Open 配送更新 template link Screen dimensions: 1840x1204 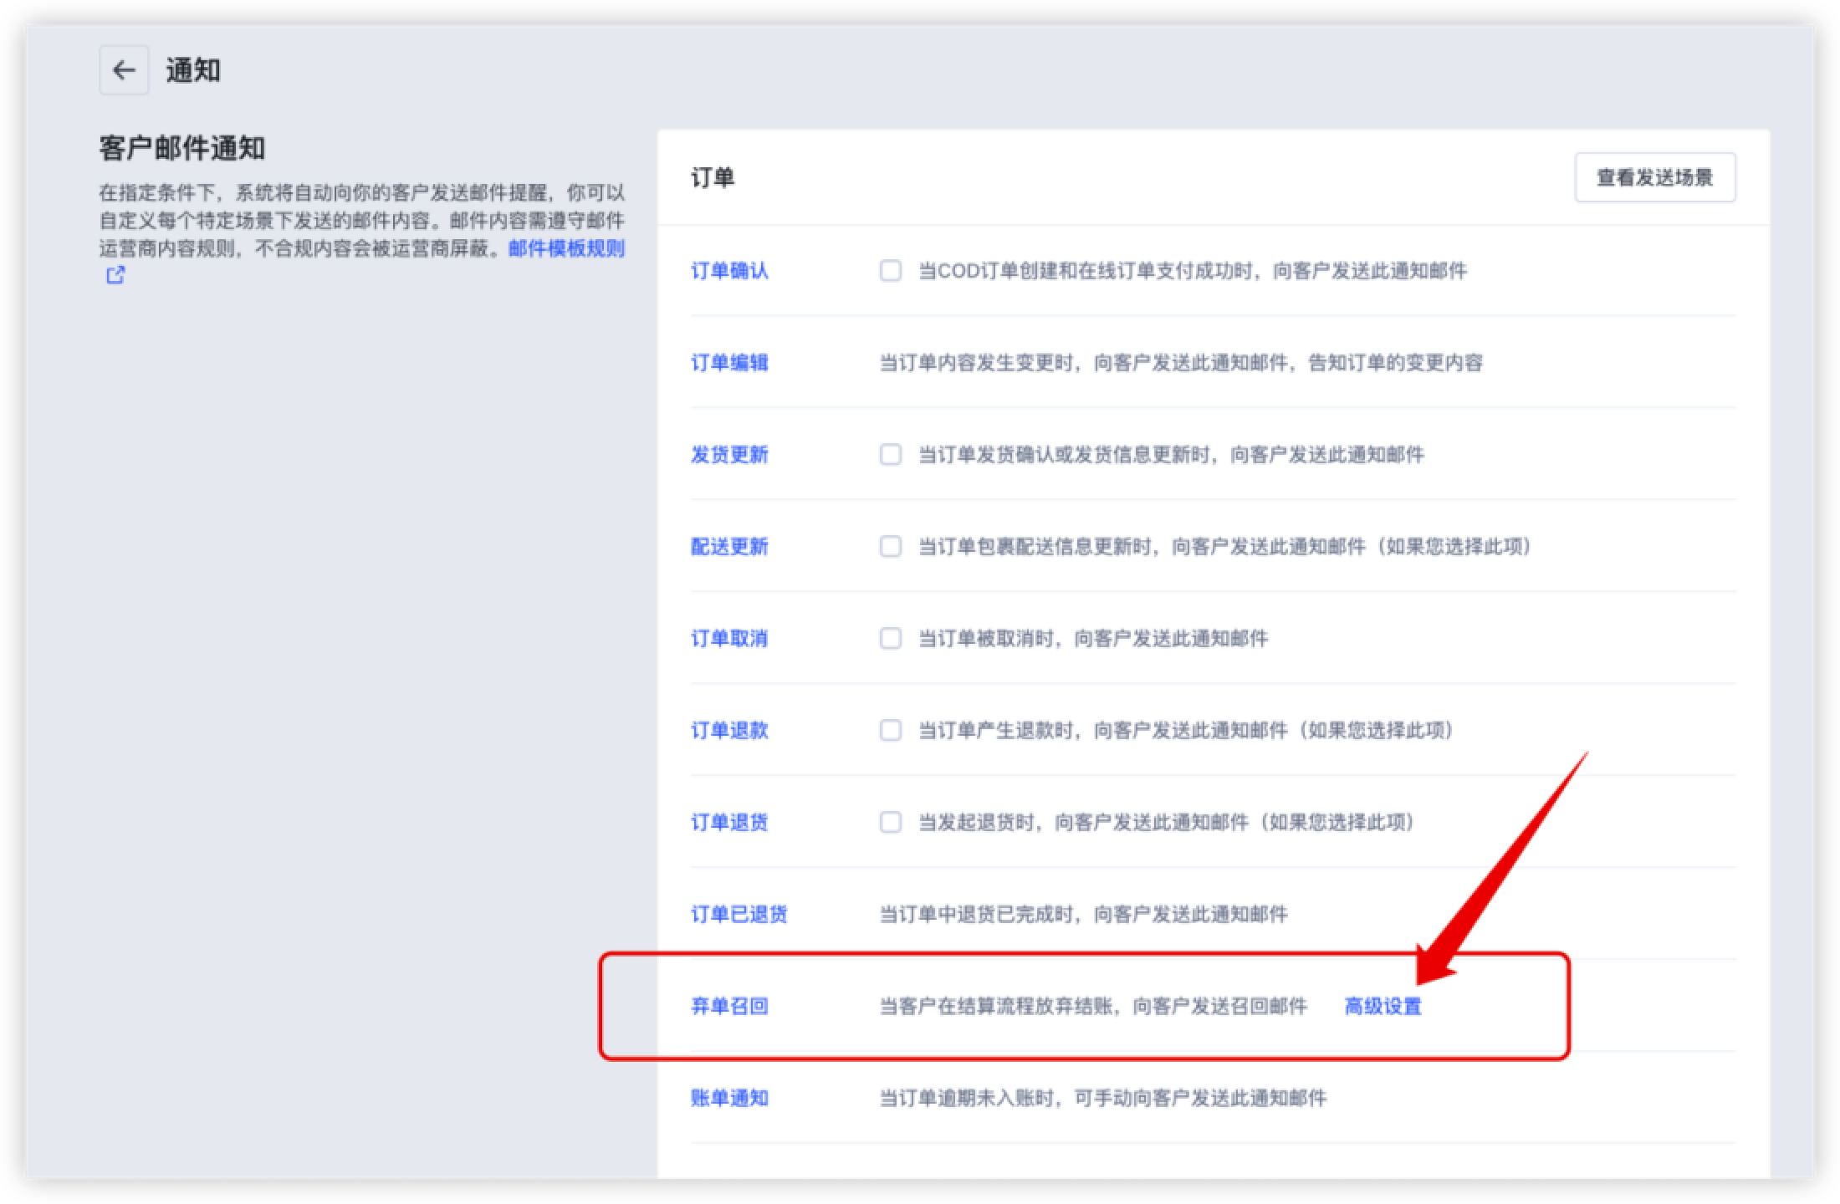729,547
